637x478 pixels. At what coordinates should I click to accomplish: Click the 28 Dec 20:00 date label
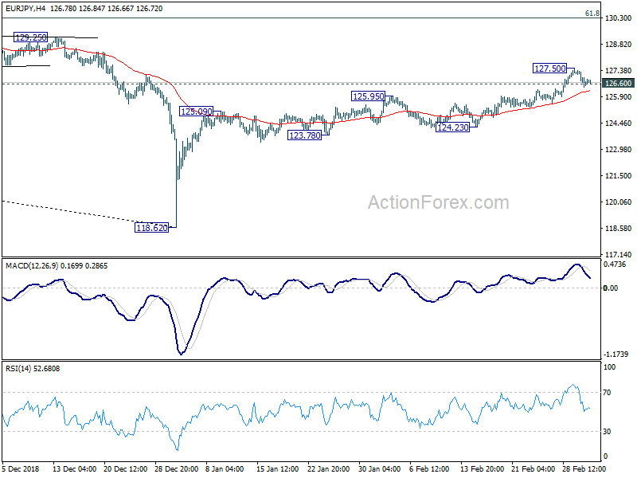[176, 468]
